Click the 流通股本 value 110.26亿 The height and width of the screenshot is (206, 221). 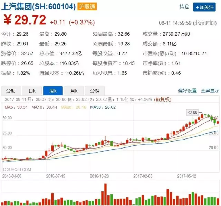pyautogui.click(x=74, y=73)
